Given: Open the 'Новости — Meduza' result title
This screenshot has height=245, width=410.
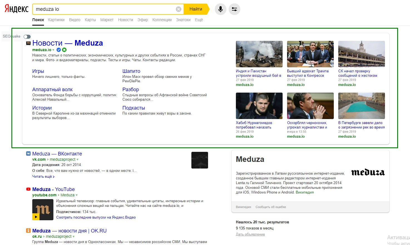Looking at the screenshot, I should coord(68,43).
